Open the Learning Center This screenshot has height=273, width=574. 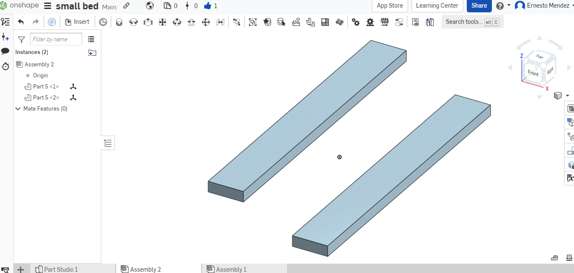[437, 6]
